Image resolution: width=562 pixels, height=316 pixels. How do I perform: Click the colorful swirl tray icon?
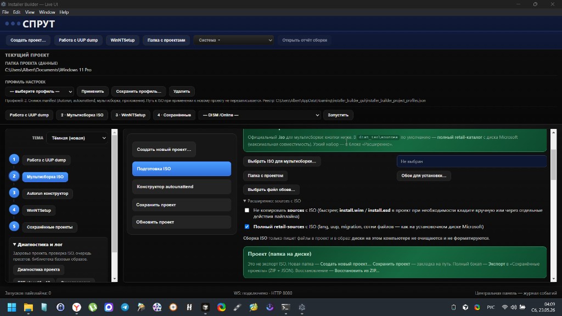coord(477,307)
